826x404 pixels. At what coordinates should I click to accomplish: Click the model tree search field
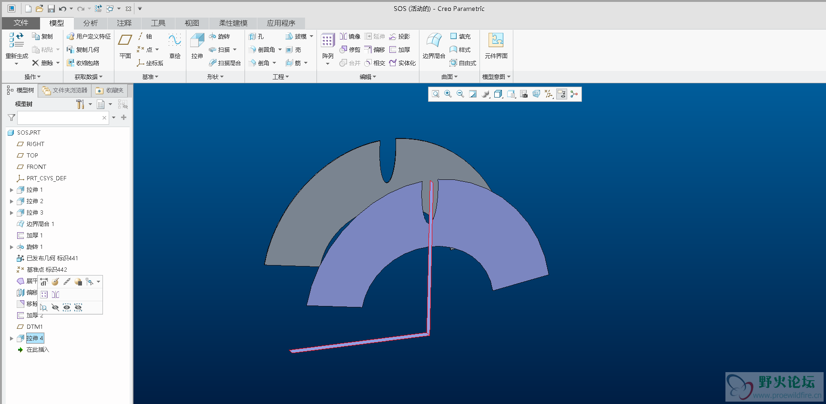pyautogui.click(x=63, y=118)
